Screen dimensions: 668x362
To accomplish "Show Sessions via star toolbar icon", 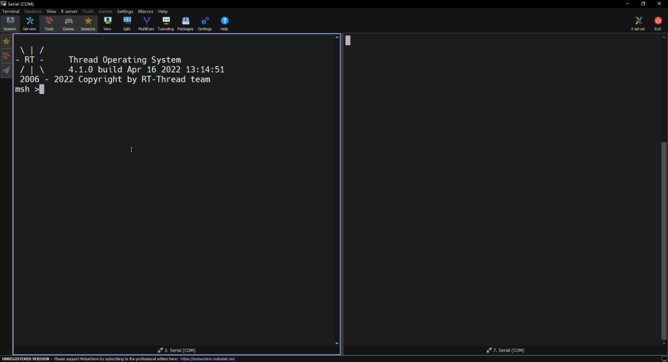I will point(88,24).
